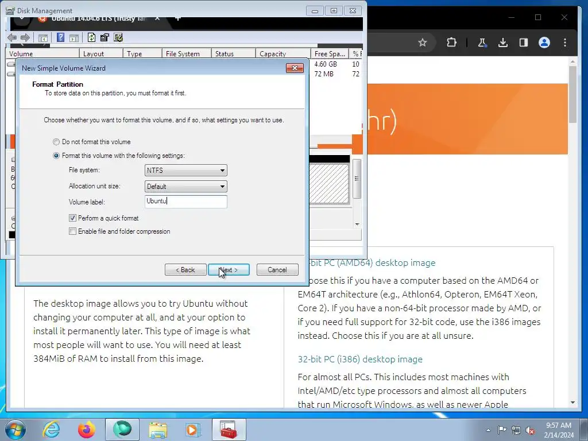The width and height of the screenshot is (588, 441).
Task: Sort by the File System column header
Action: pyautogui.click(x=187, y=53)
